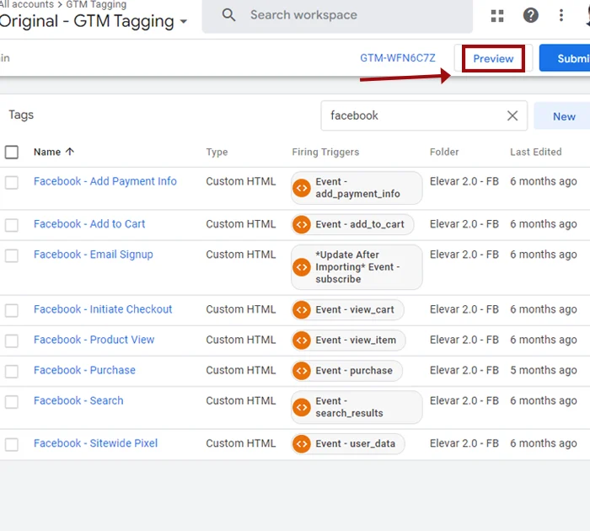Screen dimensions: 590x531
Task: Open the Facebook - Product View tag
Action: click(94, 340)
